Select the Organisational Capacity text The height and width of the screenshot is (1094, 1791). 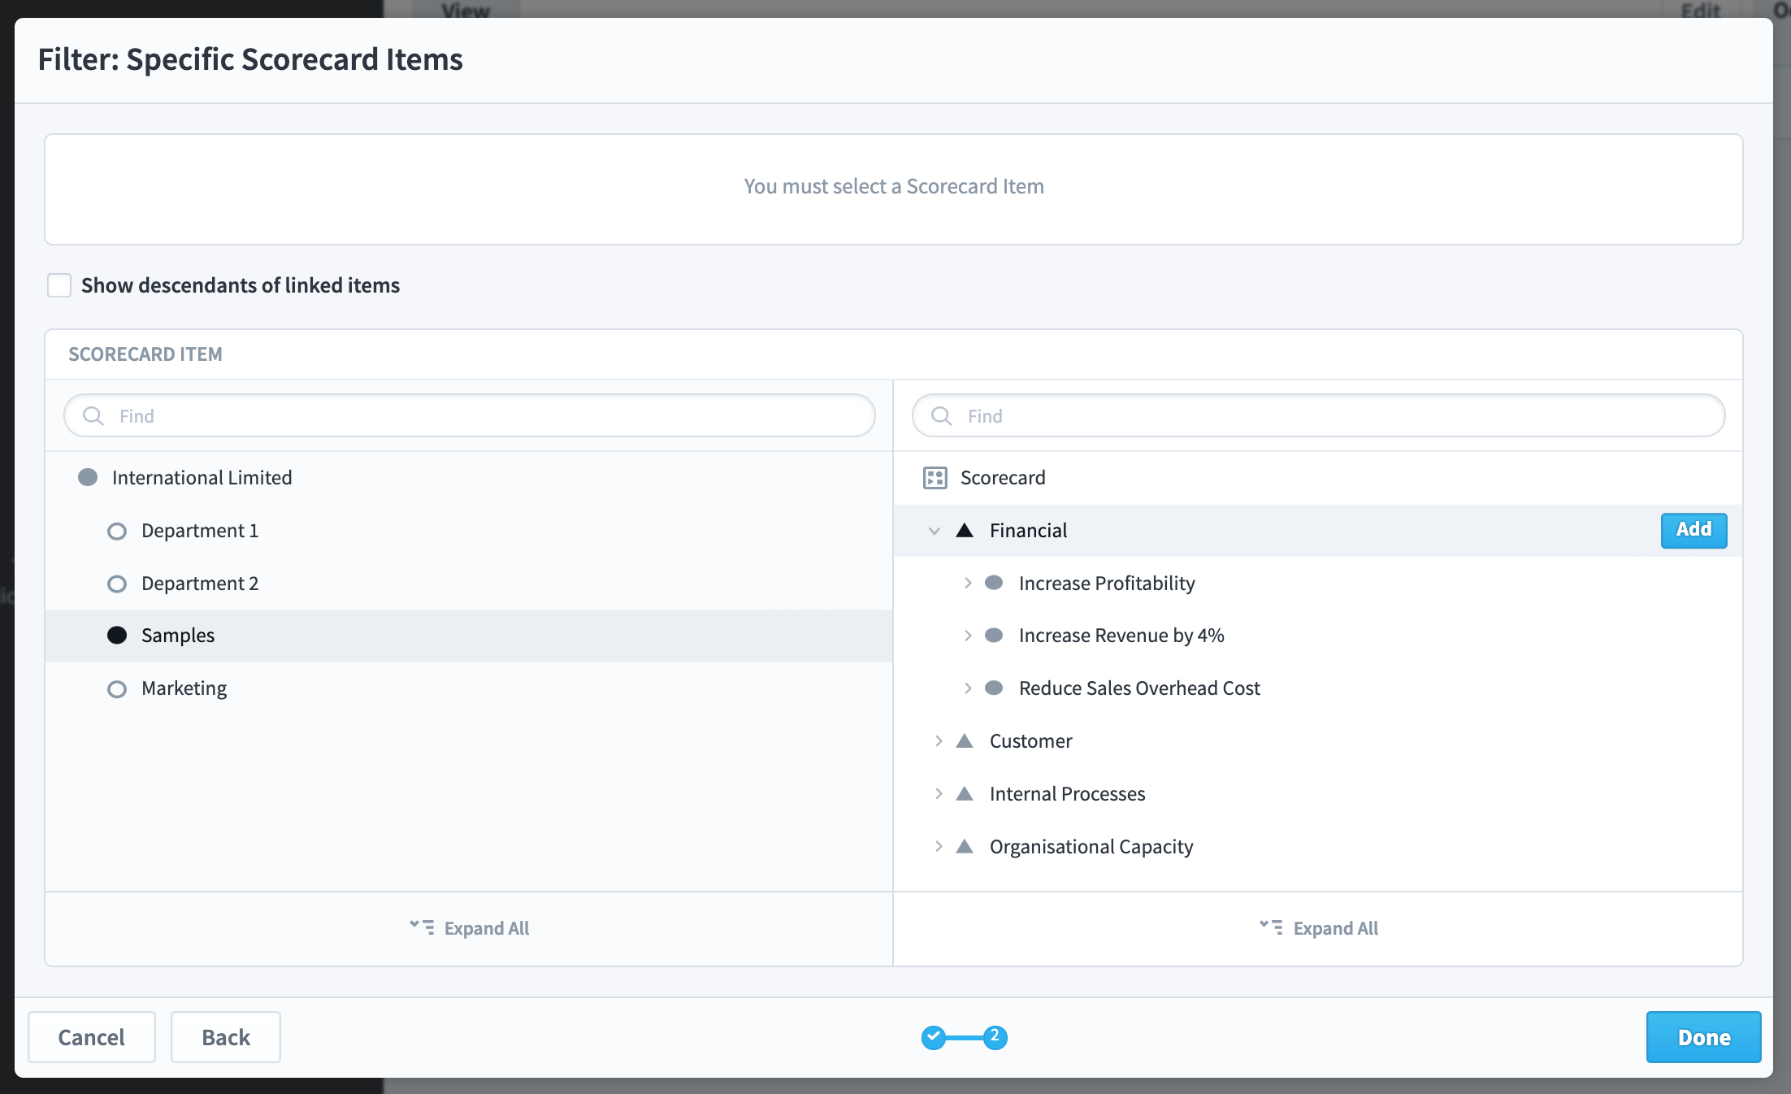click(x=1091, y=847)
